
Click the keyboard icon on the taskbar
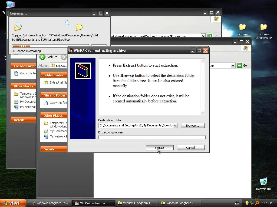pos(237,203)
